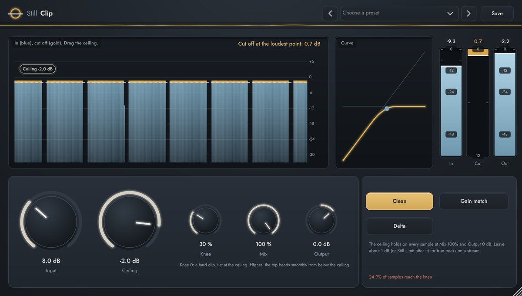The width and height of the screenshot is (522, 296).
Task: Go to the previous preset
Action: pos(330,13)
